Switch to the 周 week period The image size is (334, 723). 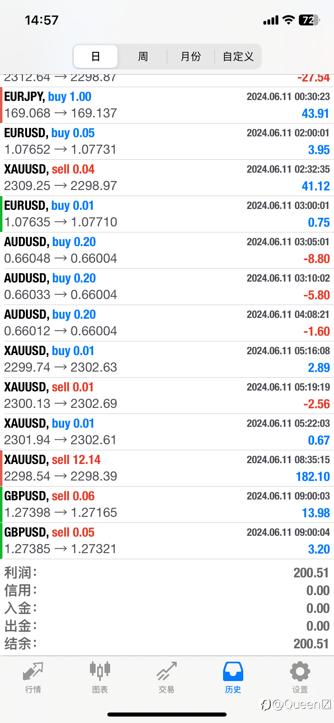[x=143, y=56]
